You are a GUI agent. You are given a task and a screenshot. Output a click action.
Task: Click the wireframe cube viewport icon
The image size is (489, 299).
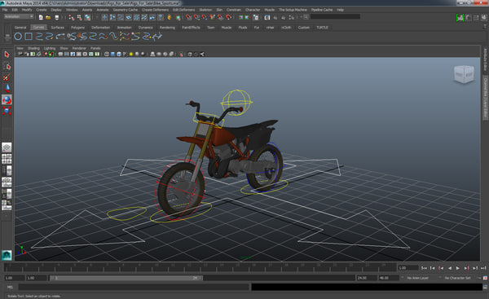tap(107, 55)
